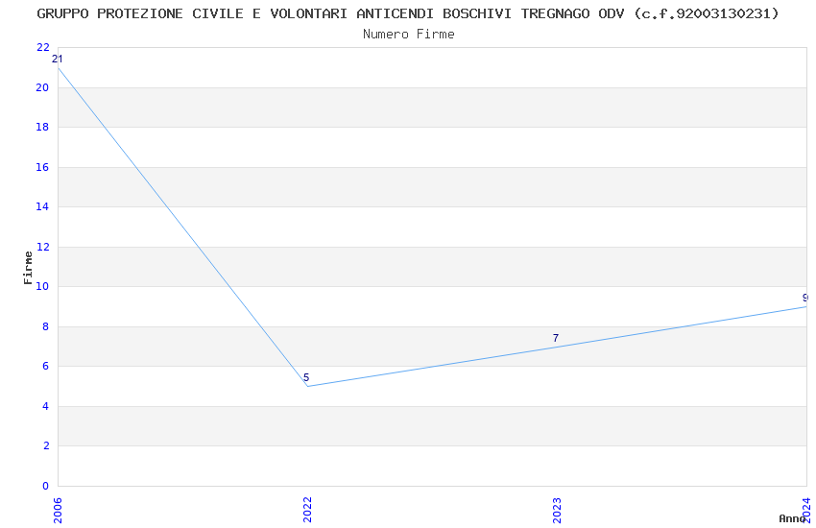Click the data label 9 at year 2024
Viewport: 816px width, 528px height.
(805, 298)
